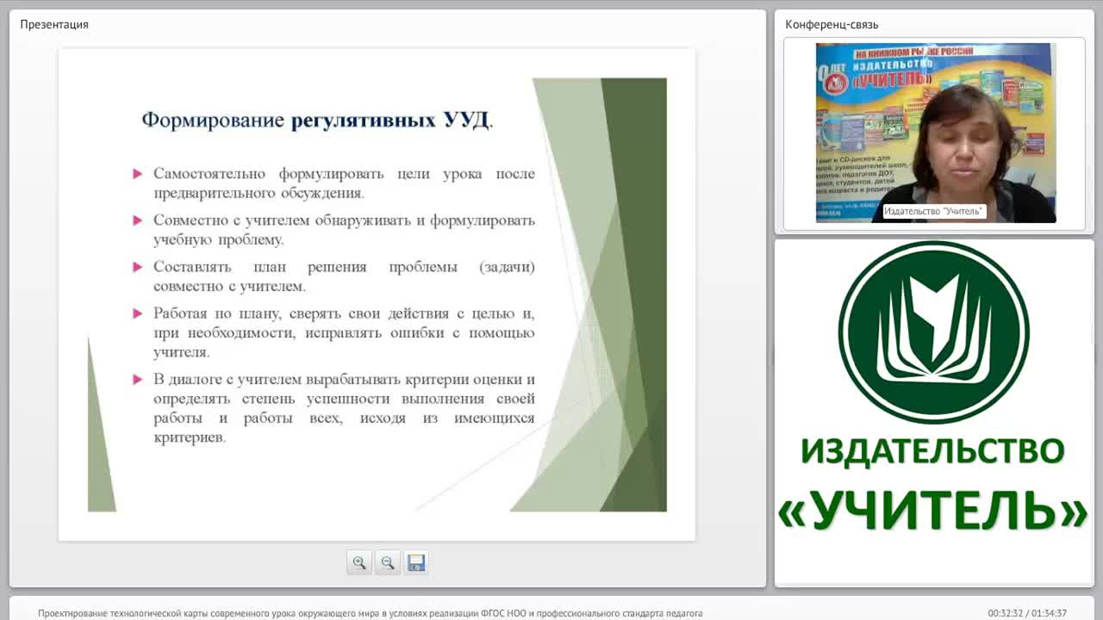1103x620 pixels.
Task: Zoom in the presentation slide
Action: point(359,562)
